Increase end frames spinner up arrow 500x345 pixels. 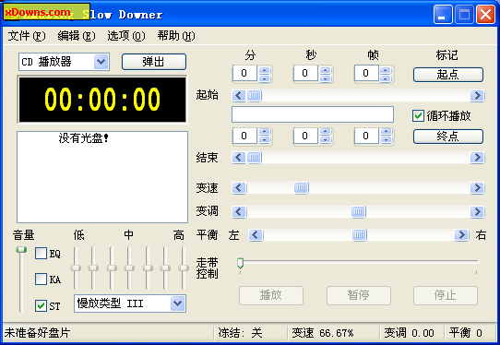pyautogui.click(x=386, y=132)
